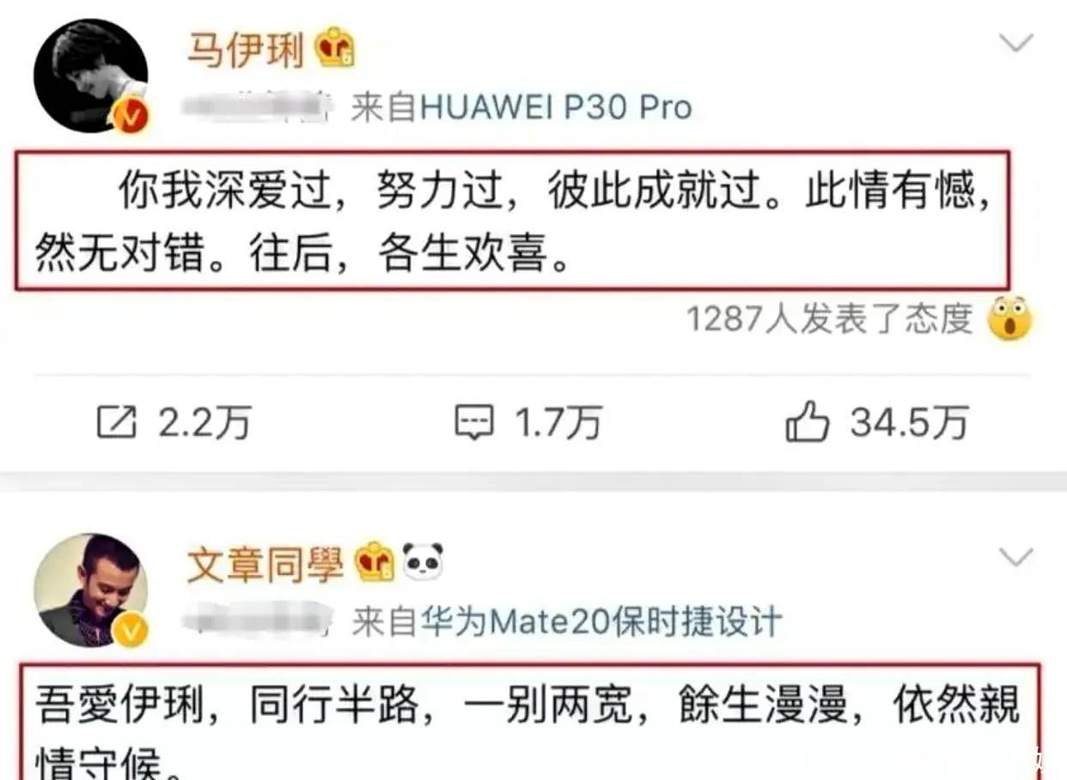The image size is (1067, 780).
Task: Open comments icon on first post
Action: pyautogui.click(x=474, y=423)
